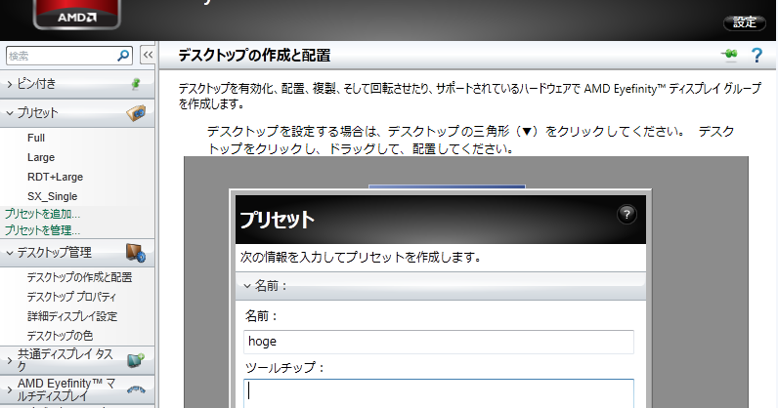
Task: Click the desktop management icon beside デスクトップ管理
Action: [x=136, y=253]
